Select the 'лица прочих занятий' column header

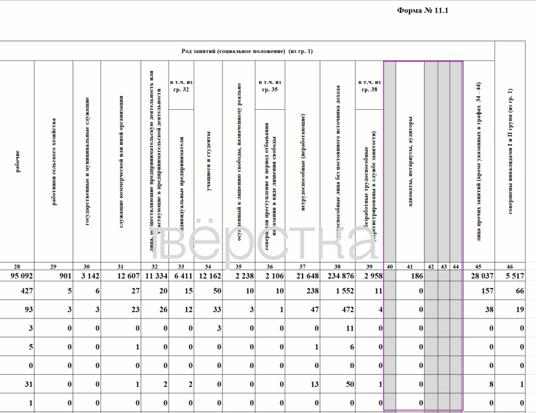[478, 162]
